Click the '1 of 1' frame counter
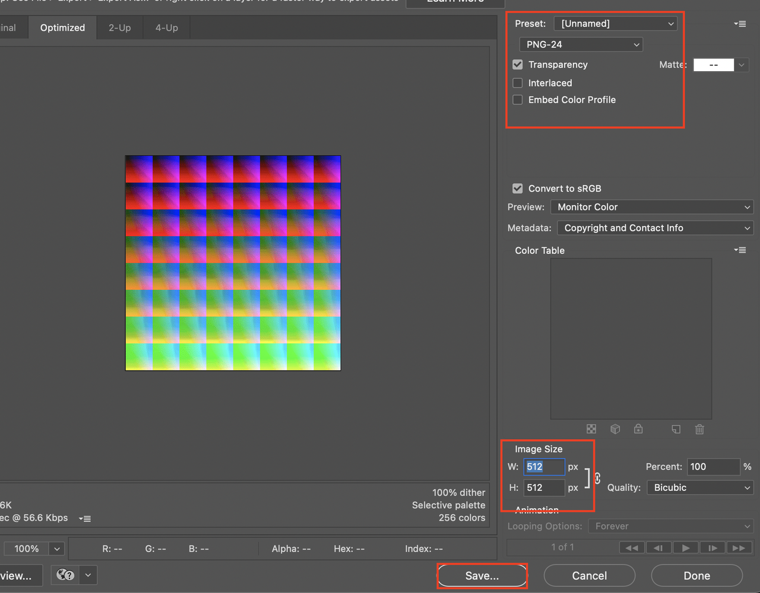This screenshot has width=760, height=593. (563, 547)
